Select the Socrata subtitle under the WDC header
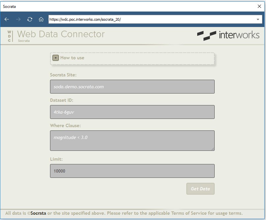Viewport: 266px width, 220px height. [24, 41]
